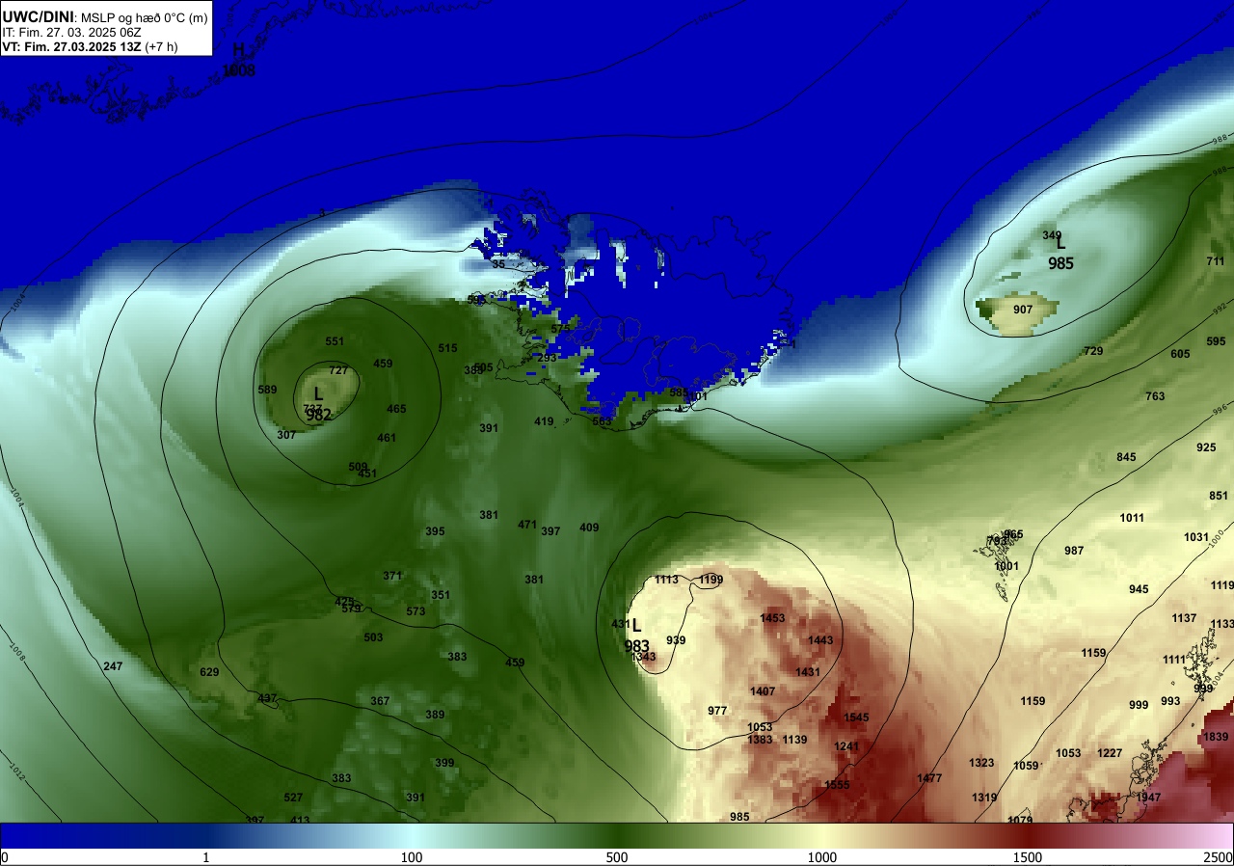Viewport: 1234px width, 866px height.
Task: Click the 729 height value
Action: coord(1093,351)
